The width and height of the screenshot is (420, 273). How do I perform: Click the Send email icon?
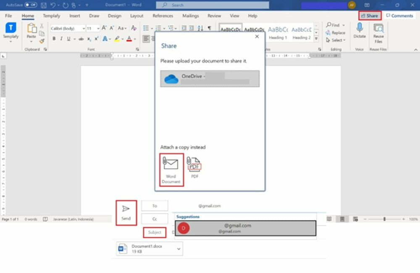point(126,212)
